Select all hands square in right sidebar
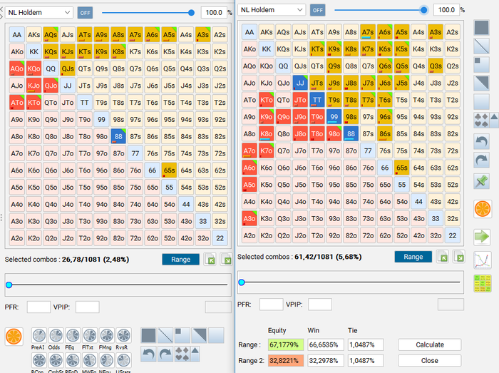This screenshot has width=499, height=373. 481,27
